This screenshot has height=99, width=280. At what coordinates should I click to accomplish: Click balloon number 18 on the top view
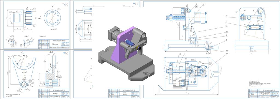(180, 54)
